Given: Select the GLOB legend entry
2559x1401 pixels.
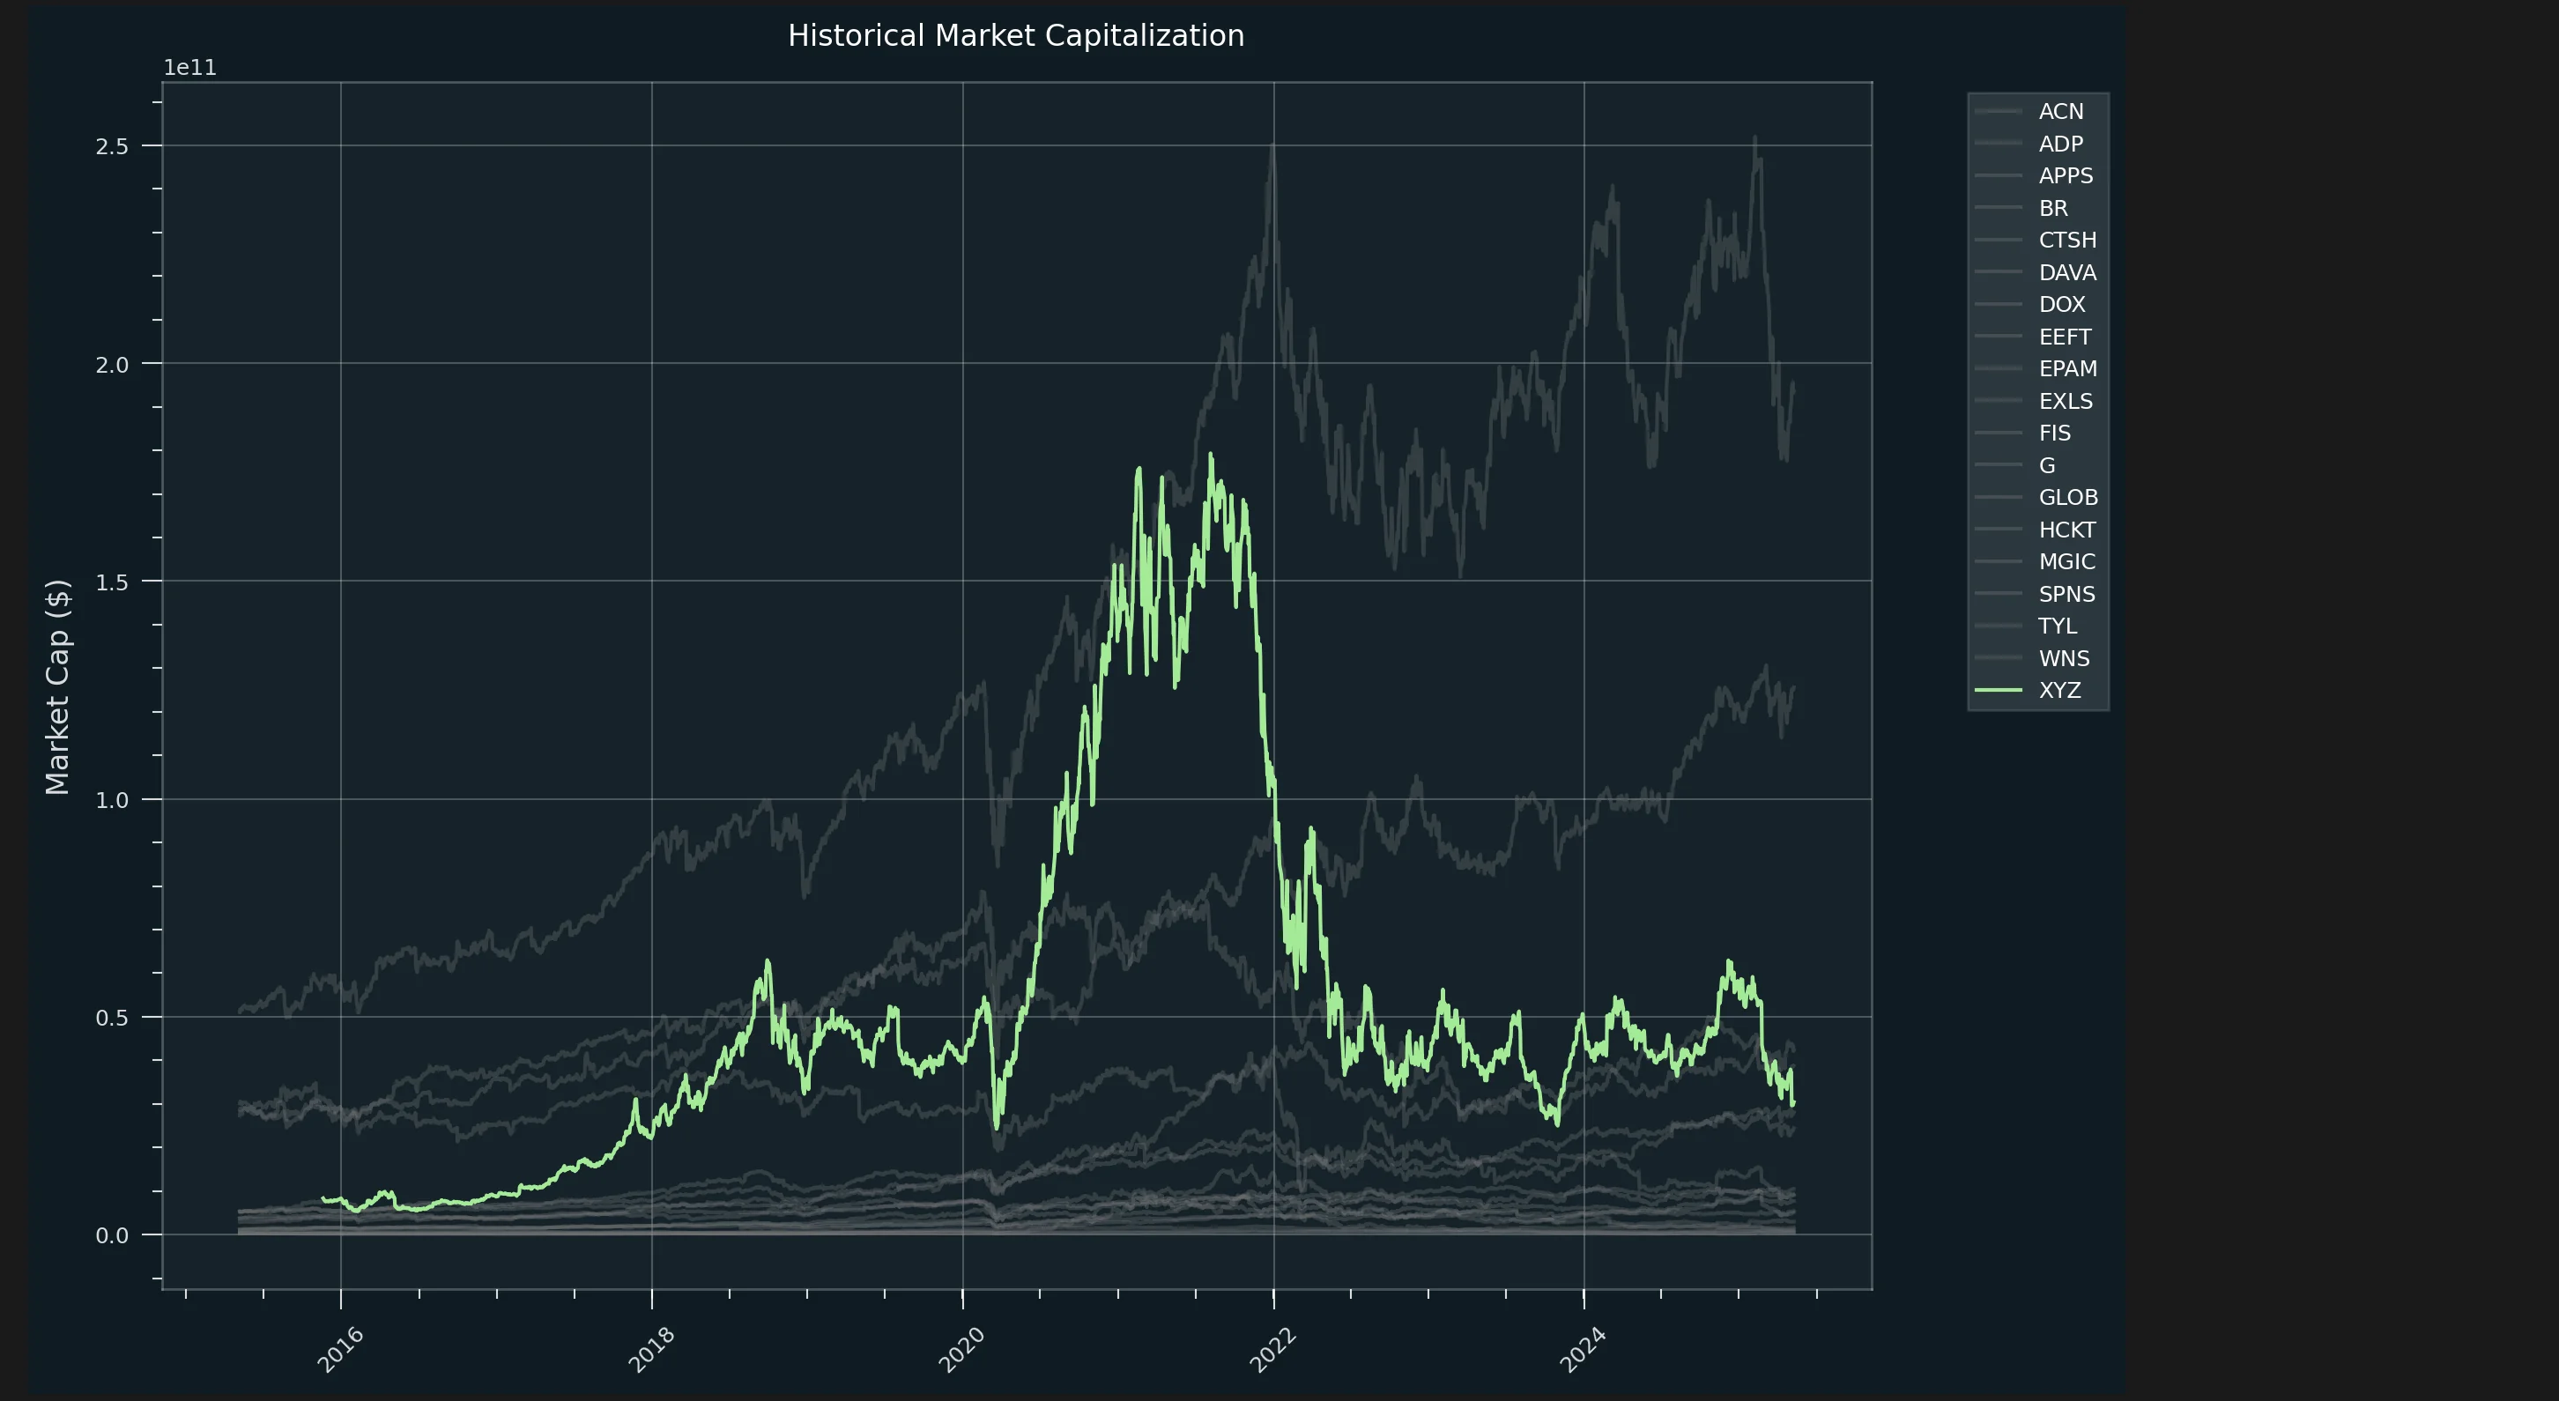Looking at the screenshot, I should pyautogui.click(x=2067, y=498).
